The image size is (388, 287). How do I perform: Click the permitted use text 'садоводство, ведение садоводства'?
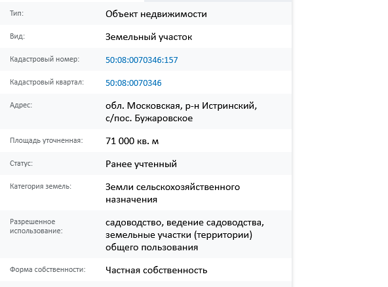[185, 222]
